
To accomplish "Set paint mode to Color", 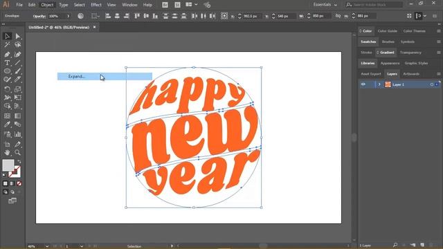I will click(x=6, y=183).
